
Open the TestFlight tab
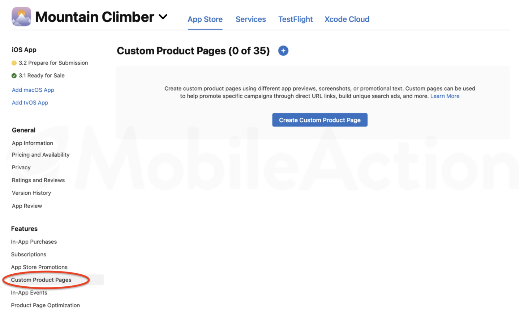295,19
